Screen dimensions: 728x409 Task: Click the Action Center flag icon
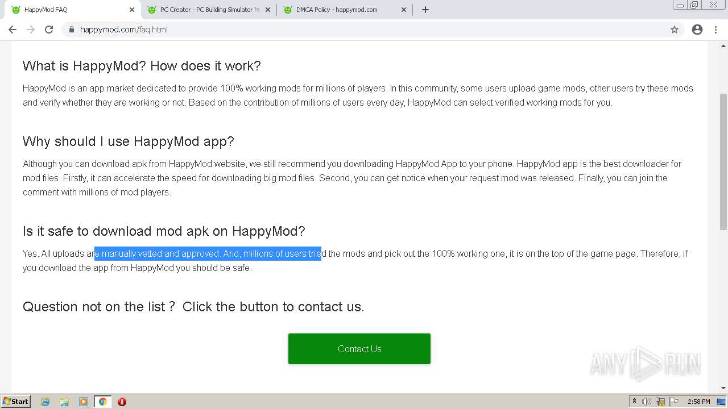pos(674,402)
